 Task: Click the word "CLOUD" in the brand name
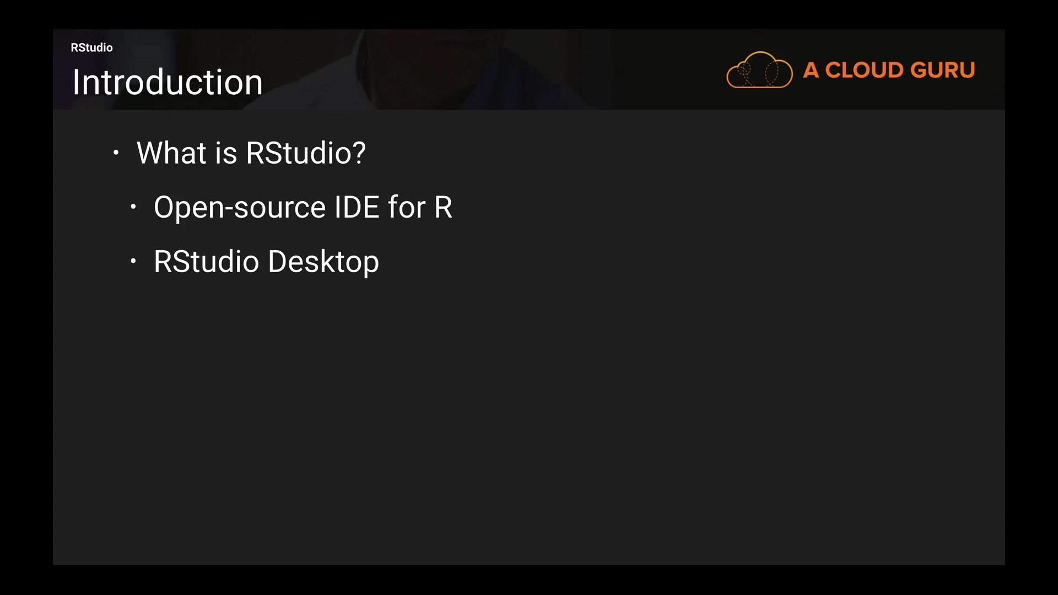[x=864, y=71]
